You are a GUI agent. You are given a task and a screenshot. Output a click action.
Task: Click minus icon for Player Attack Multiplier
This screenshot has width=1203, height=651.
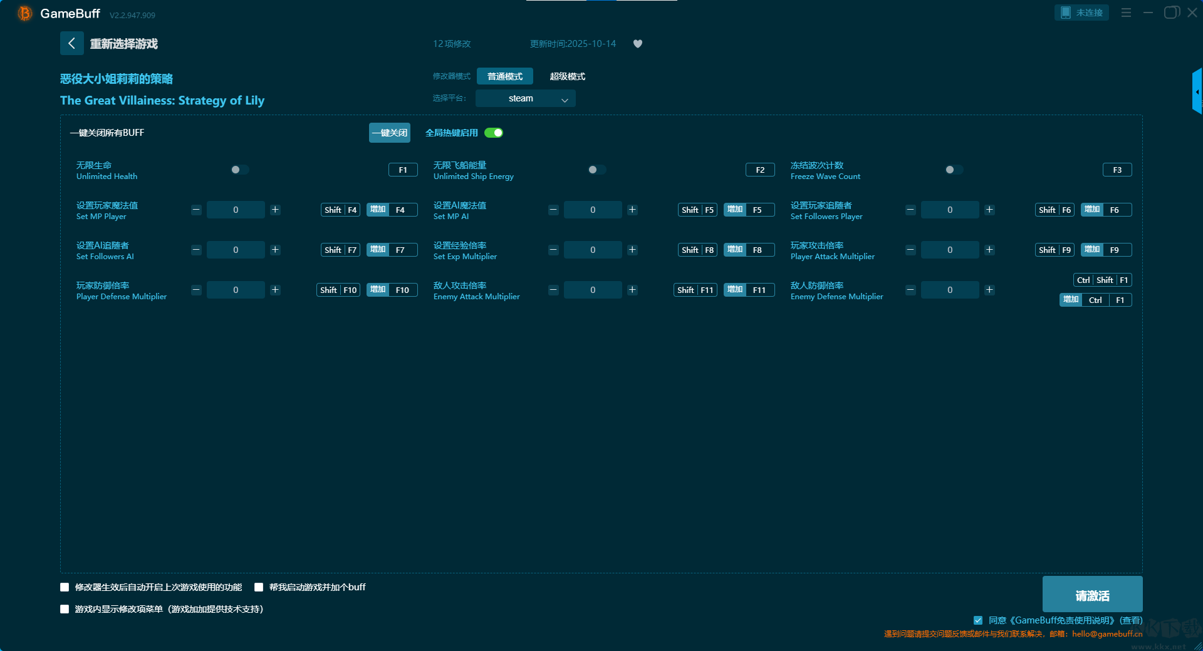point(910,250)
